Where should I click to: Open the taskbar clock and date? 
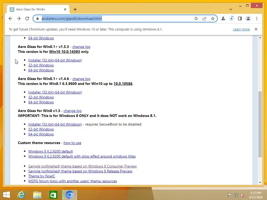tap(256, 195)
